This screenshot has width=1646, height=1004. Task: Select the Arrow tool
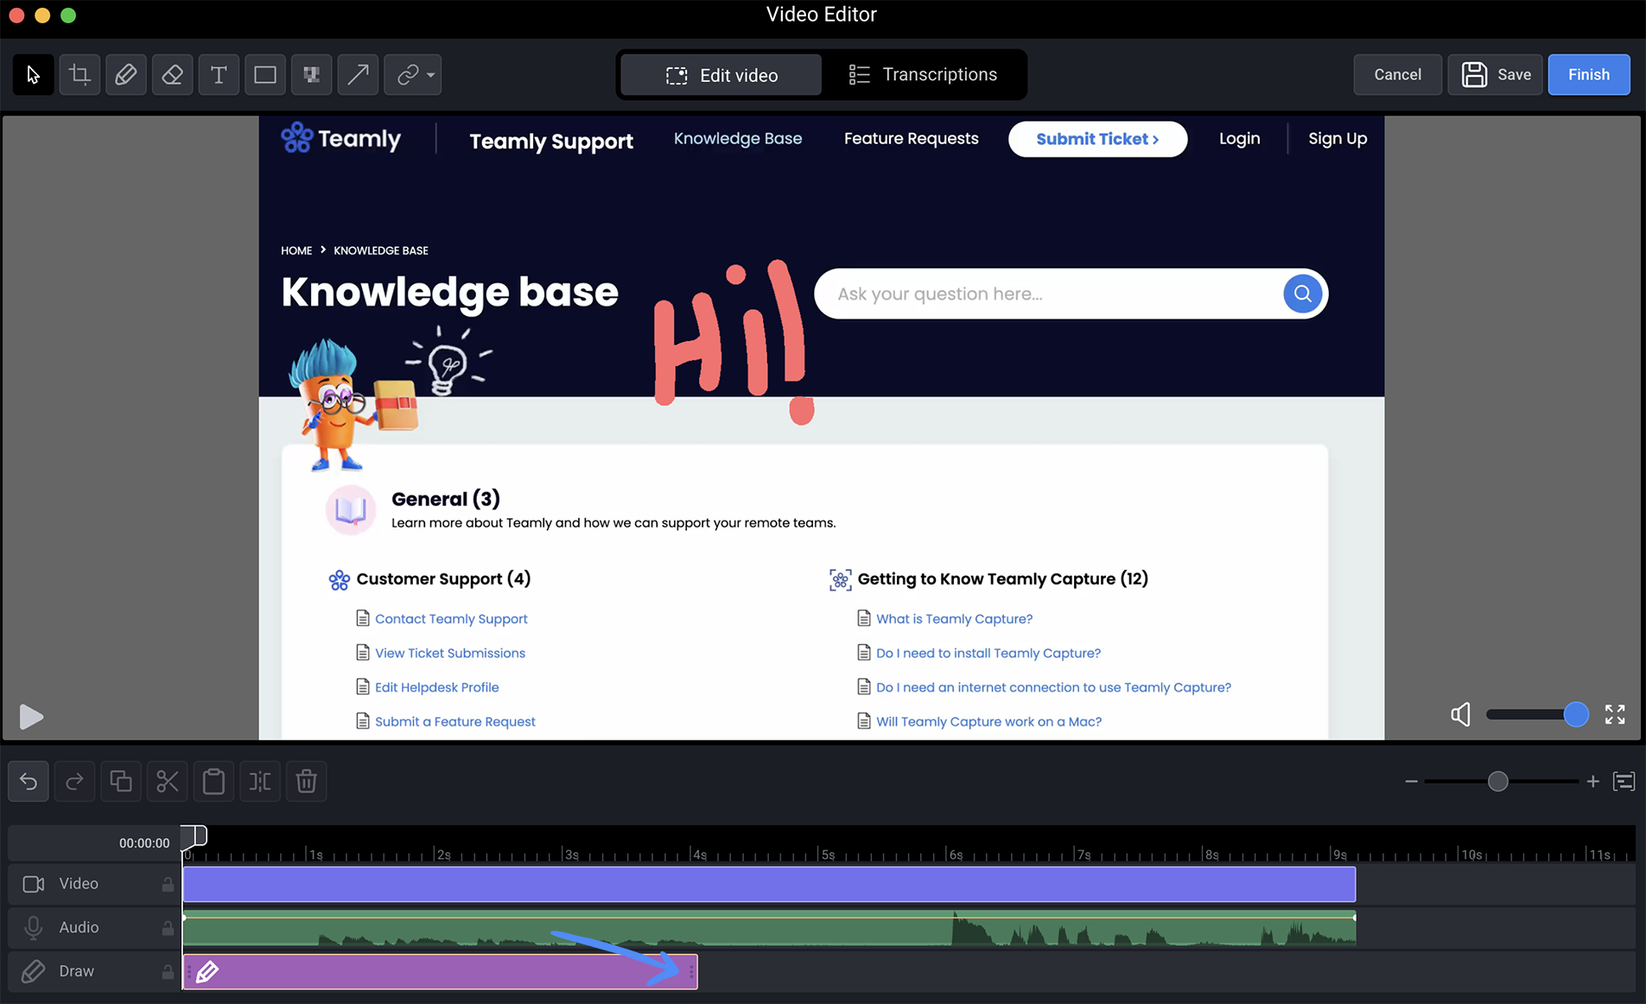click(358, 75)
